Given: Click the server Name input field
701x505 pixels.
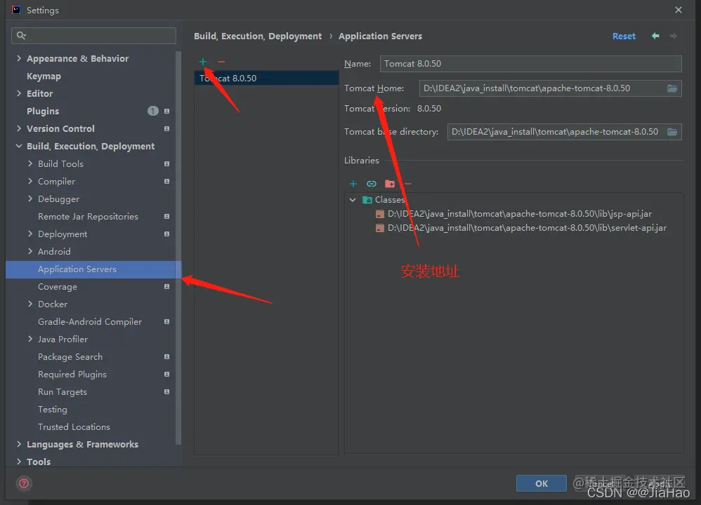Looking at the screenshot, I should [x=531, y=64].
